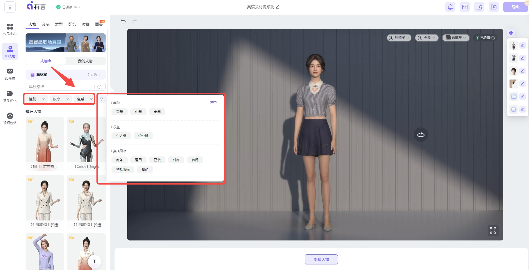This screenshot has width=529, height=270.
Task: Switch to 人物 tab
Action: click(32, 24)
